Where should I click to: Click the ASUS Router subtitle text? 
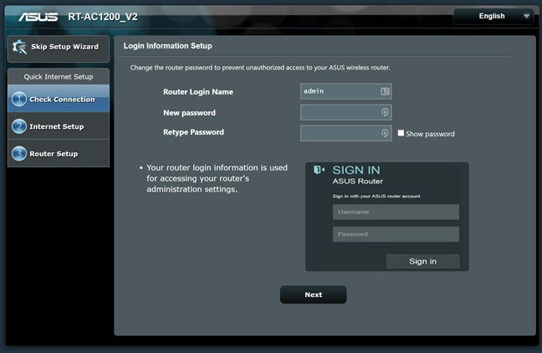pos(358,182)
